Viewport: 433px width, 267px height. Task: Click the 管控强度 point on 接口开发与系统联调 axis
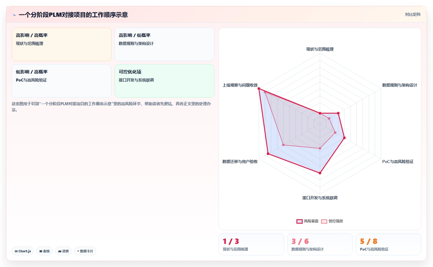pyautogui.click(x=320, y=148)
